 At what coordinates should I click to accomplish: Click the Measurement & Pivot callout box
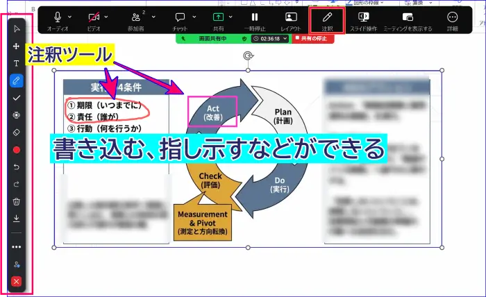(x=203, y=222)
